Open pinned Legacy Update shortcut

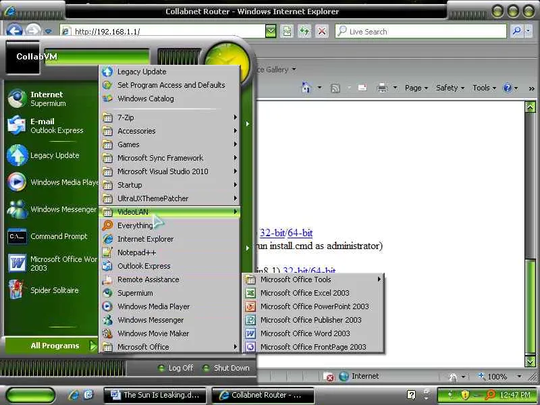(x=52, y=155)
